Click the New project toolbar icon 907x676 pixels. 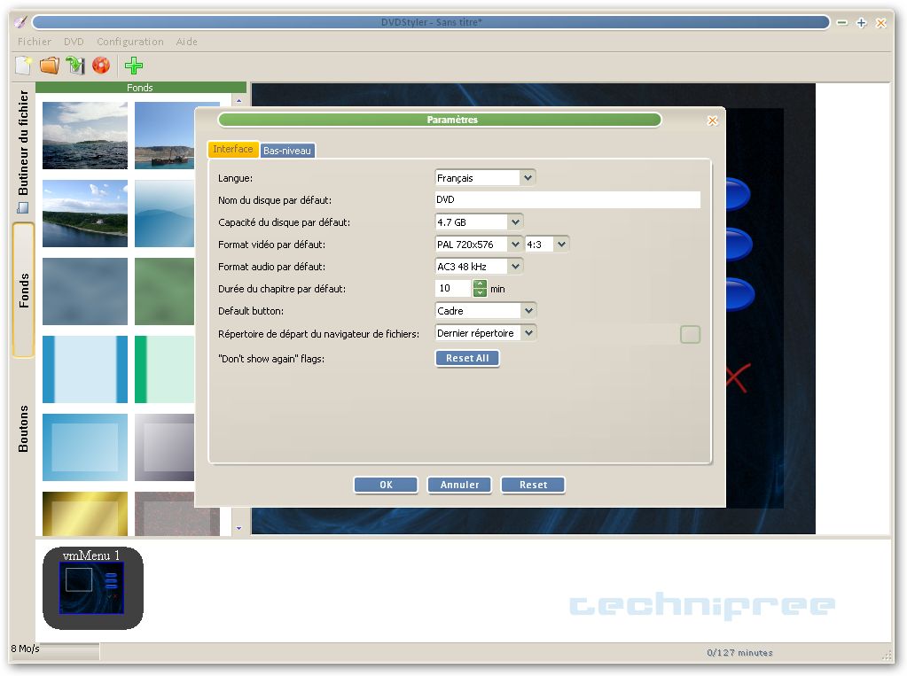[x=24, y=65]
